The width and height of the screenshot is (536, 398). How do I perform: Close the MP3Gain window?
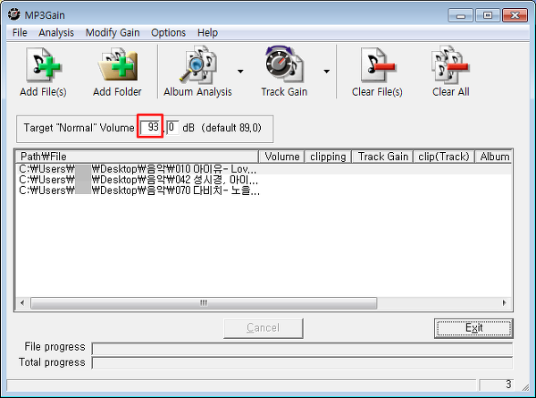point(515,15)
